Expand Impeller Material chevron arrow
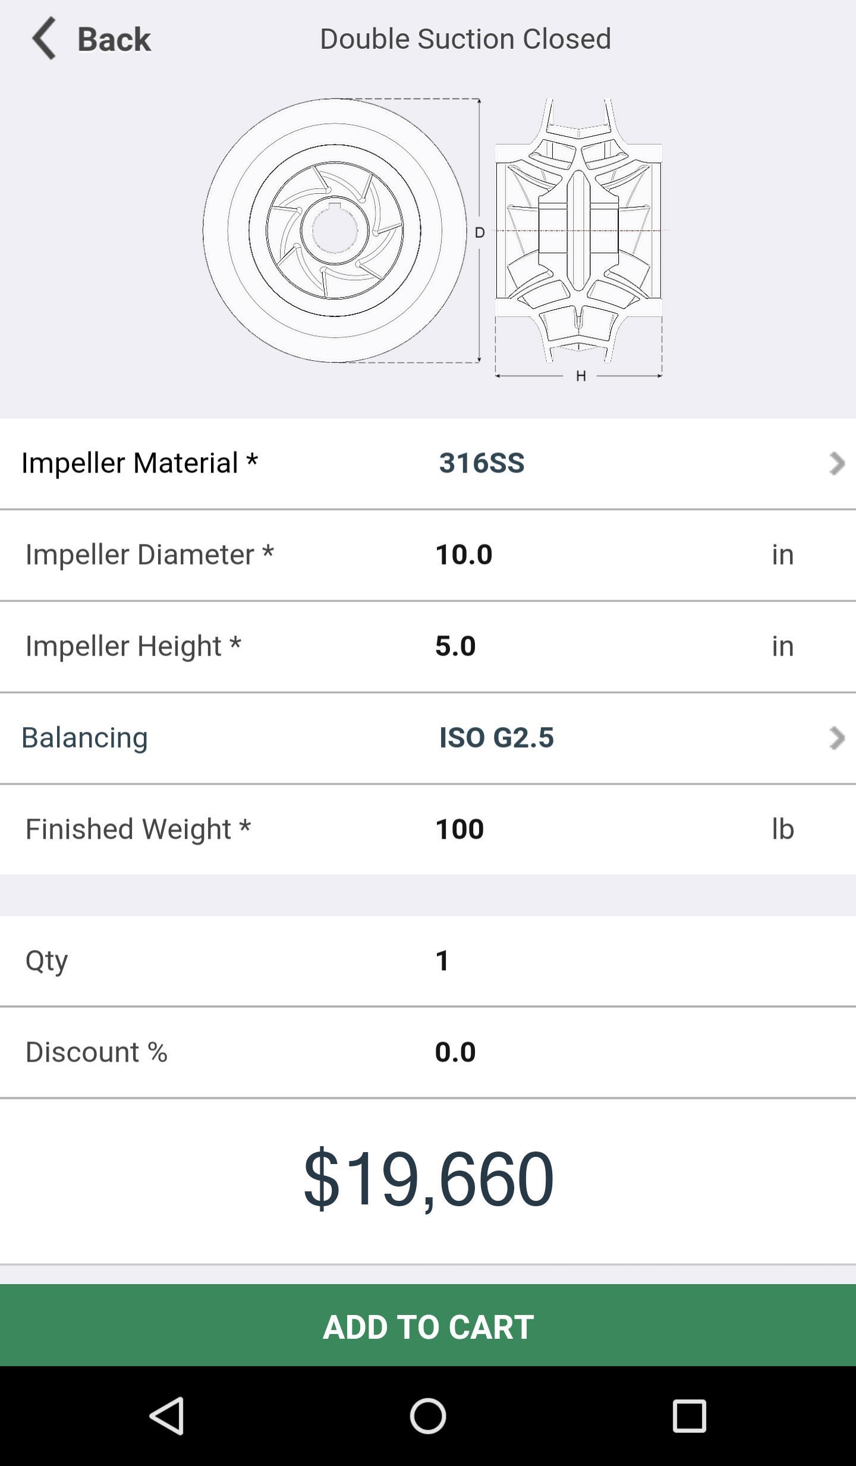 [x=837, y=463]
